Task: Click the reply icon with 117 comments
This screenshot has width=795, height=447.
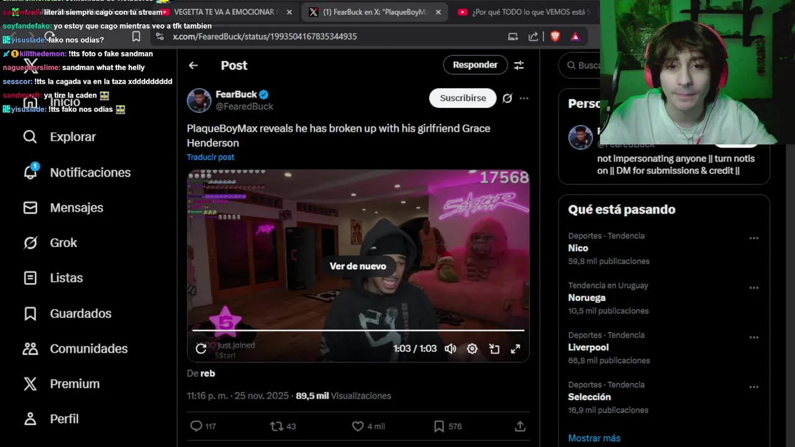Action: coord(196,426)
